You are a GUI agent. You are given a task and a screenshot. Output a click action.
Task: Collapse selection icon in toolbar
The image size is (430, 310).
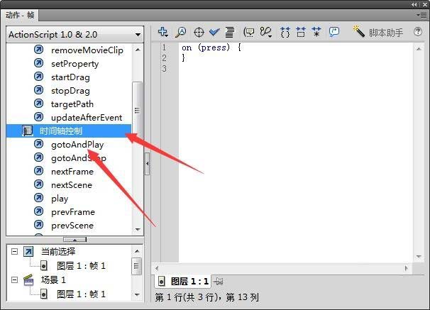pyautogui.click(x=301, y=33)
